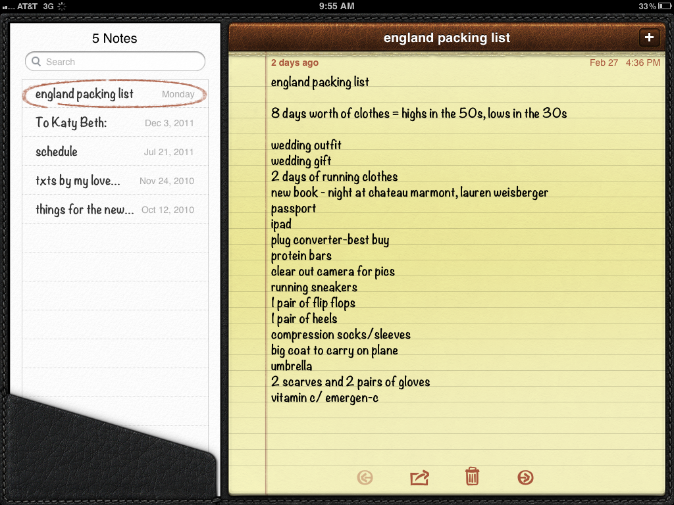674x505 pixels.
Task: Open the txts by my love note
Action: click(115, 180)
